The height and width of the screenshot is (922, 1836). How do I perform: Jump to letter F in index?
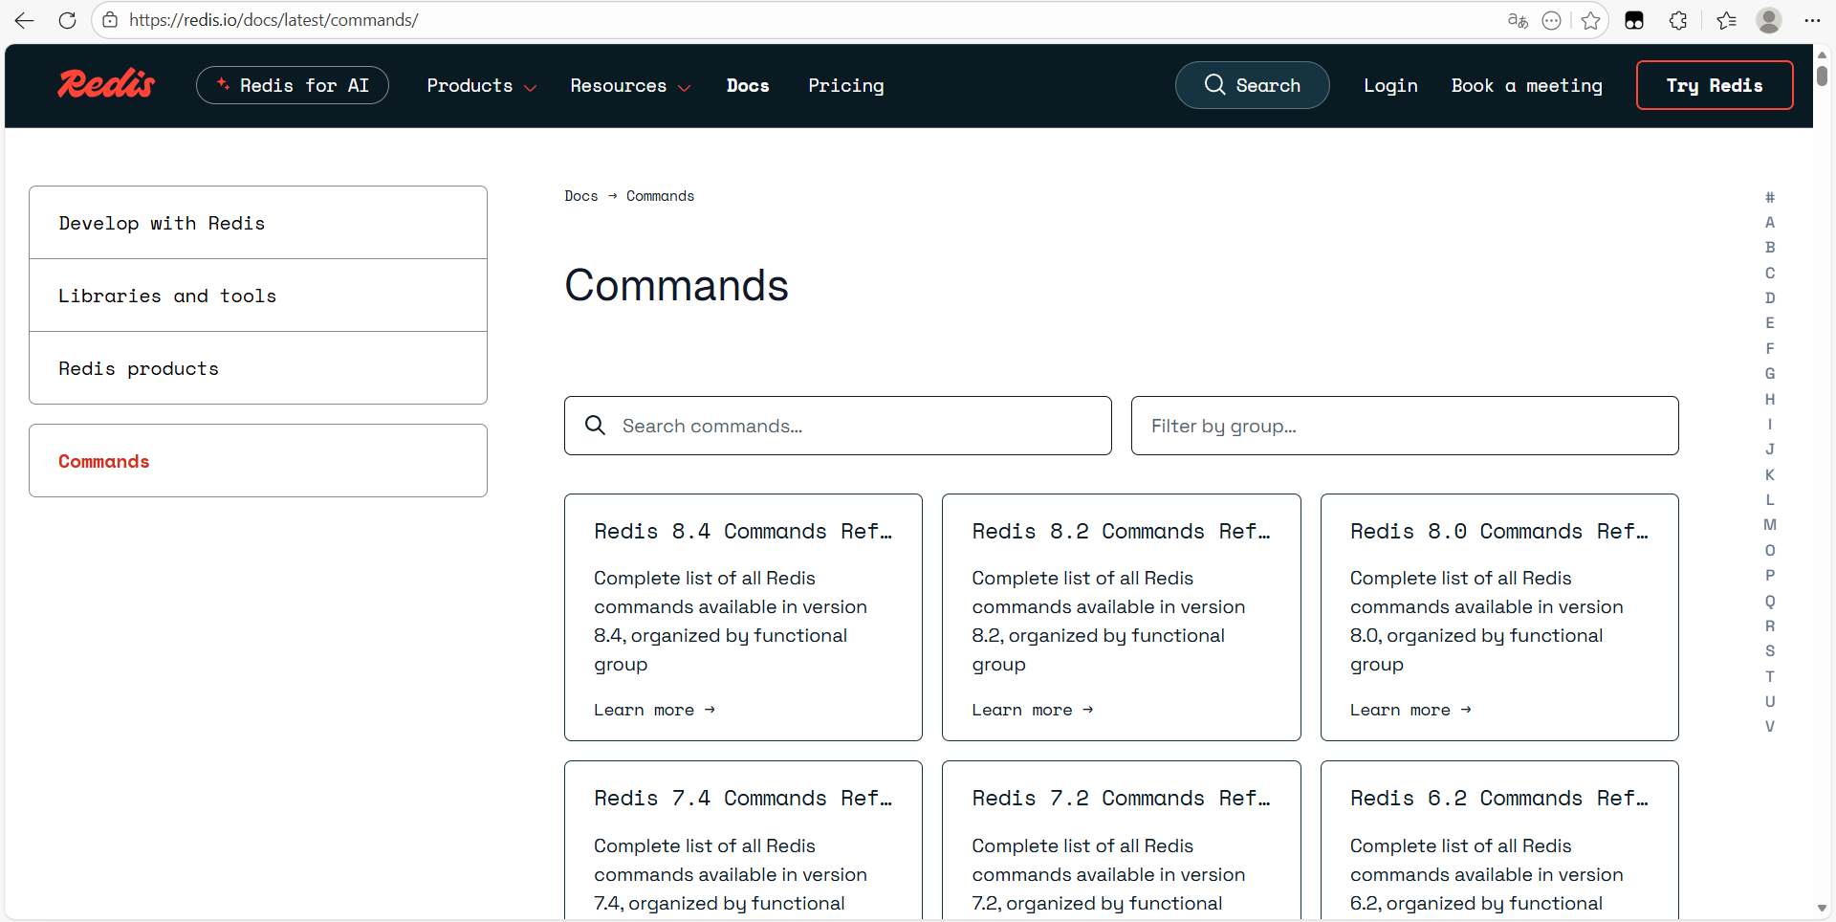[x=1770, y=348]
